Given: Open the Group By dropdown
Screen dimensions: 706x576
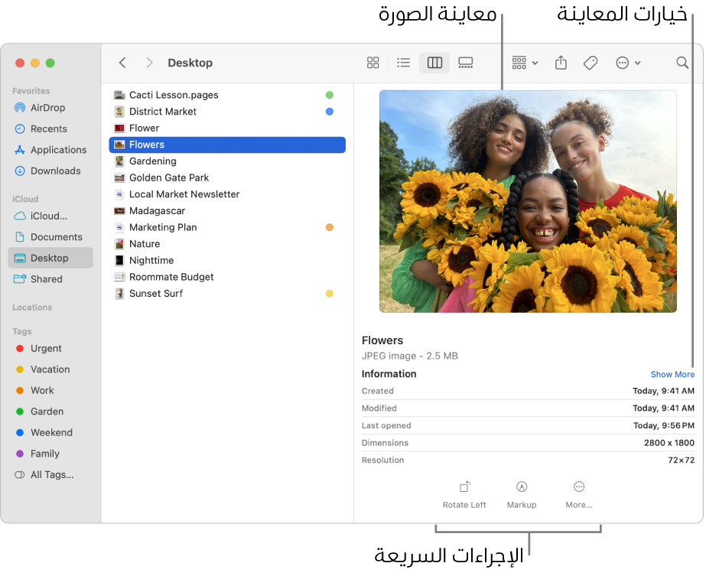Looking at the screenshot, I should pyautogui.click(x=525, y=63).
